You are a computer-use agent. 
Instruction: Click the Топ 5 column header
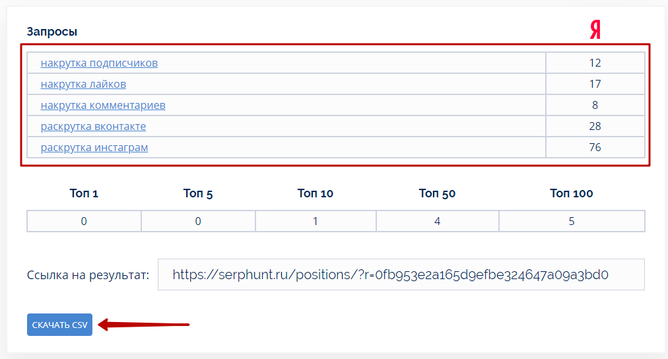click(x=198, y=193)
